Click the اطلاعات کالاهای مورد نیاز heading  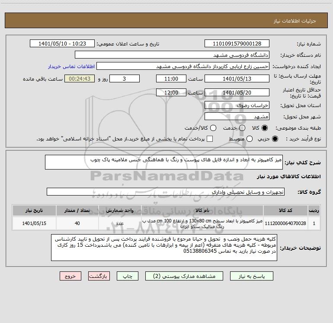(x=289, y=176)
